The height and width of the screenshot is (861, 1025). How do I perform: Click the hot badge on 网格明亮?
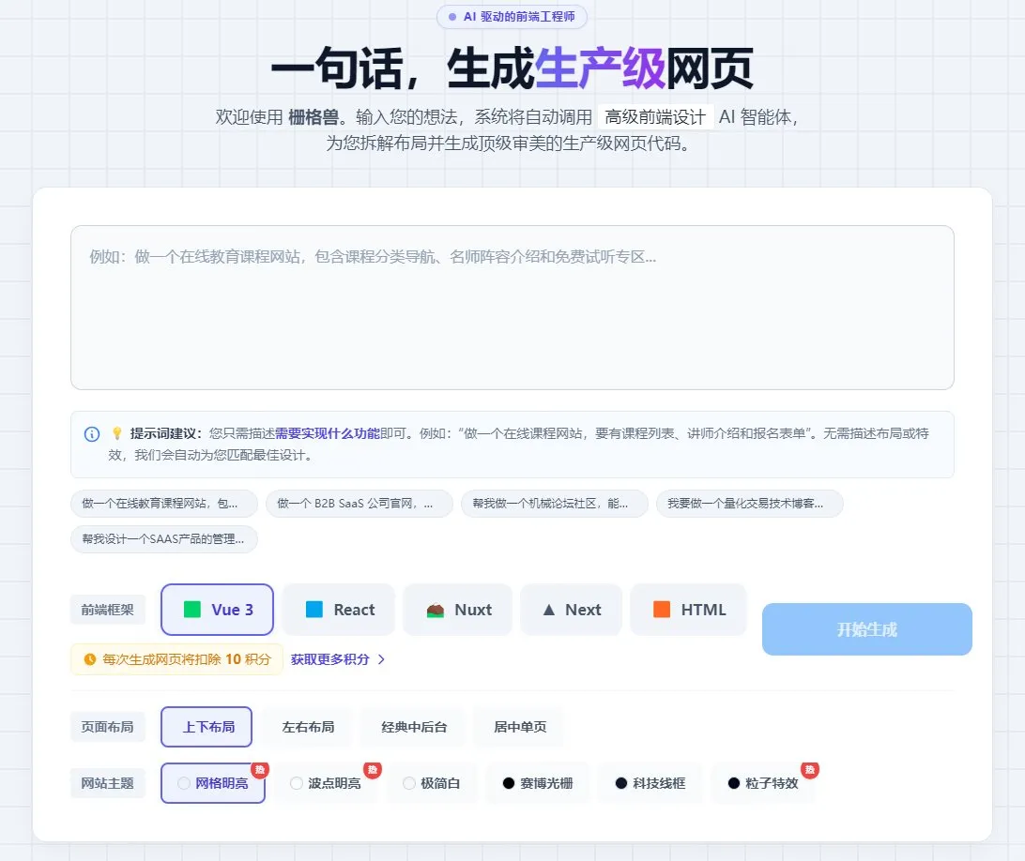259,769
